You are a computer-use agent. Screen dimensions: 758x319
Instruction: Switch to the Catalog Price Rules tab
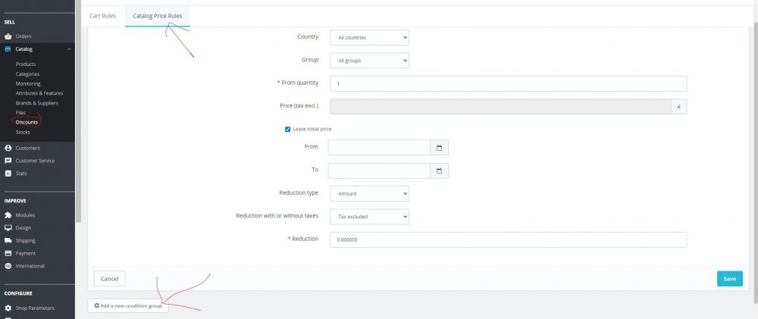(158, 16)
